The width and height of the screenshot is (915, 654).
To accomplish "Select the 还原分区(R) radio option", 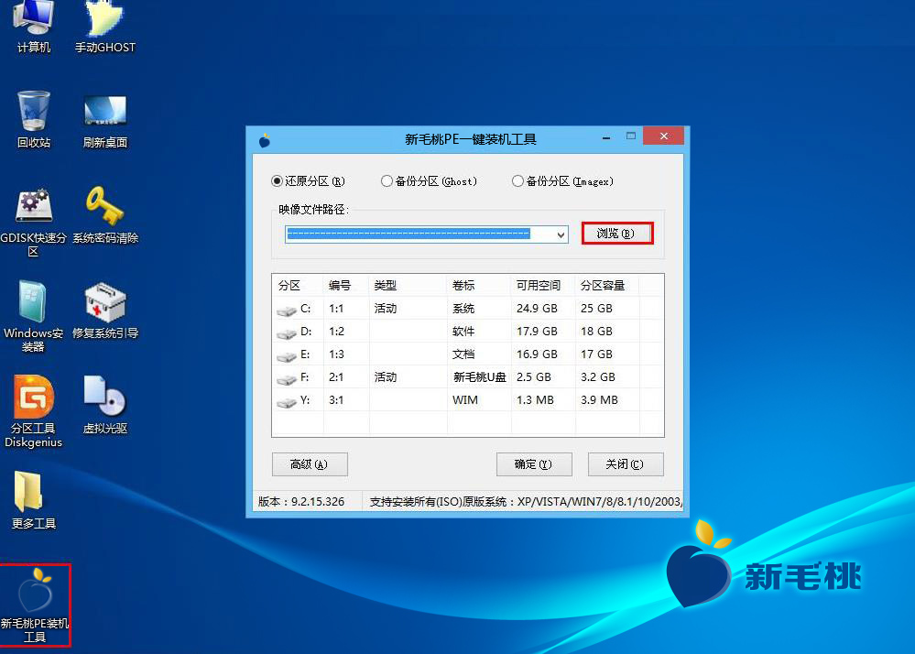I will [x=308, y=181].
